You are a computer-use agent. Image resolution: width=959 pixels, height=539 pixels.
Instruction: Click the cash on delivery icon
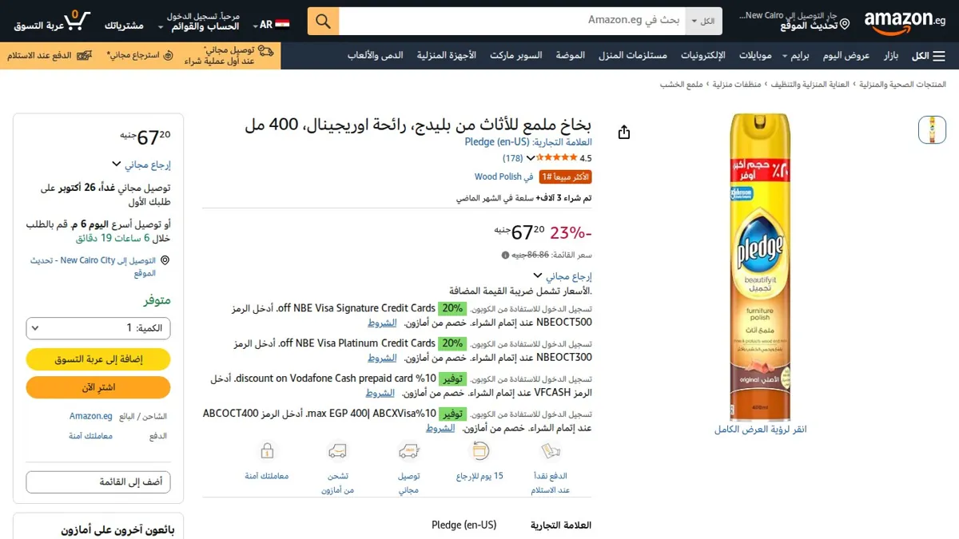pyautogui.click(x=551, y=451)
